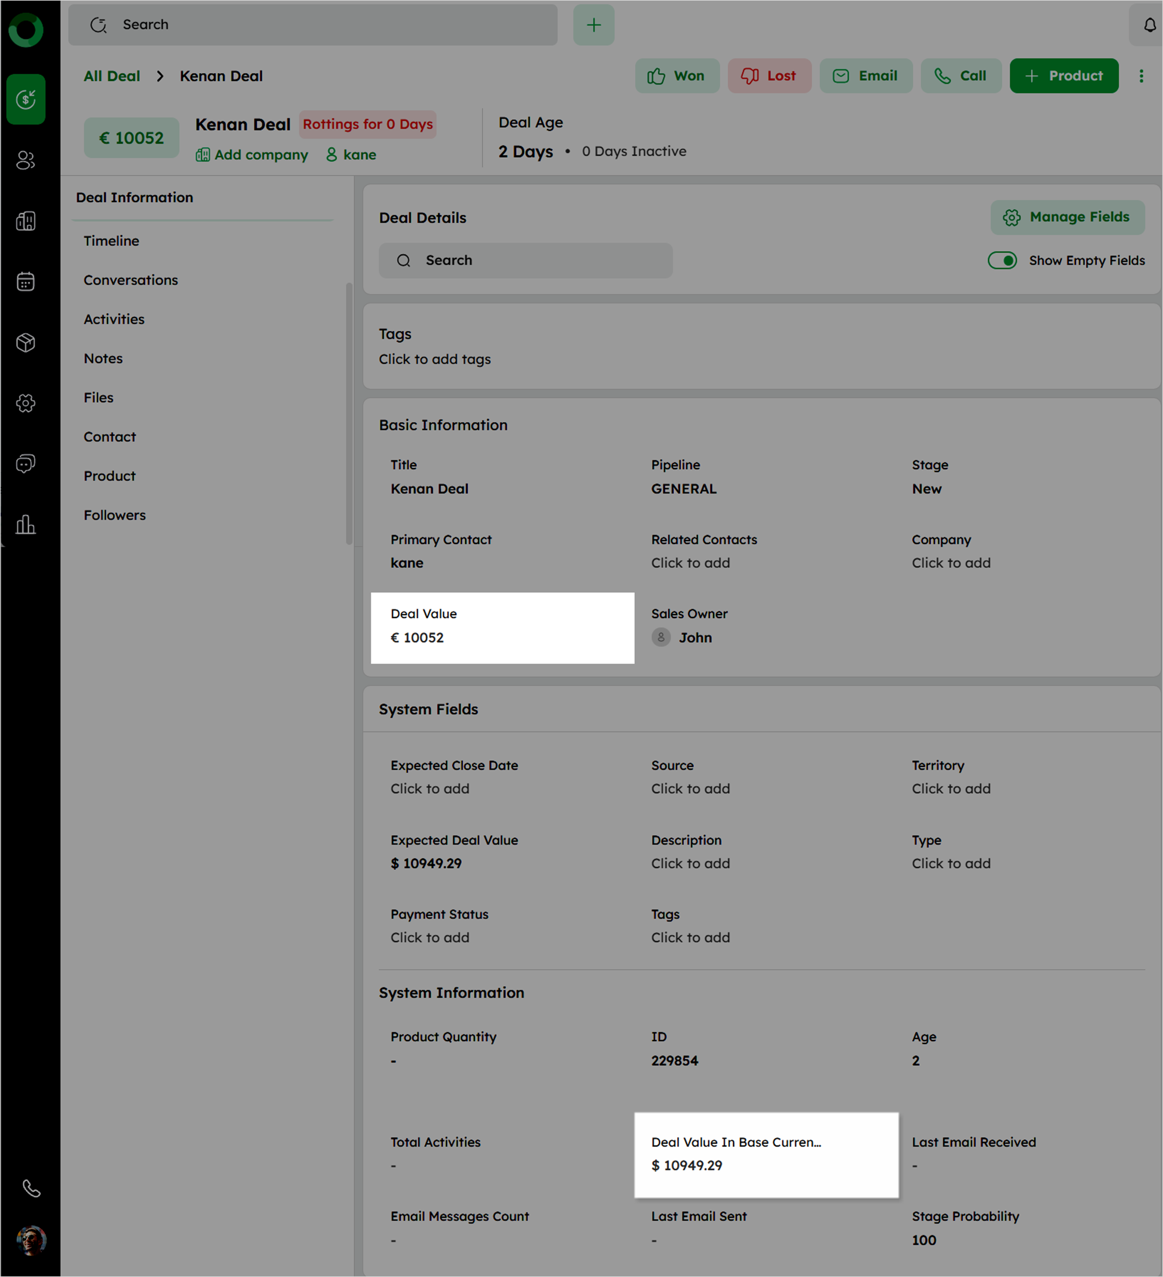1163x1277 pixels.
Task: Go to the Conversations section
Action: (x=130, y=280)
